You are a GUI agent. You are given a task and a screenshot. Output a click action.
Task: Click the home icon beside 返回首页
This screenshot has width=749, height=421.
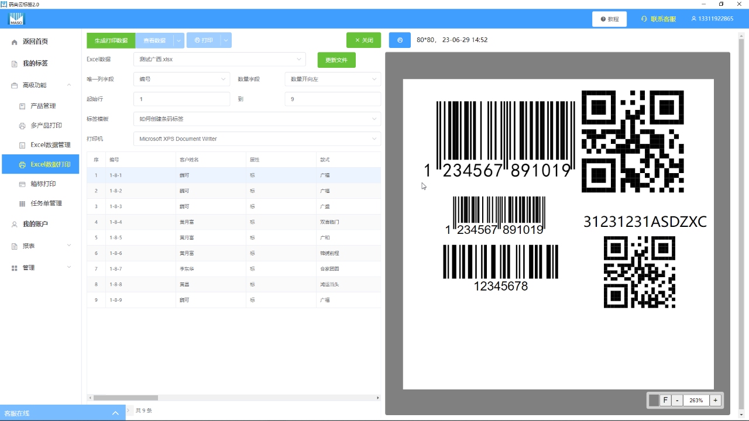(x=15, y=42)
